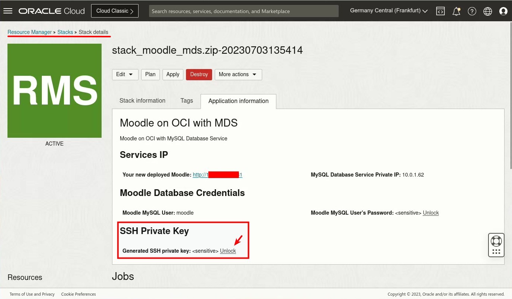The width and height of the screenshot is (512, 299).
Task: Launch the Cloud Shell developer tools icon
Action: point(440,11)
